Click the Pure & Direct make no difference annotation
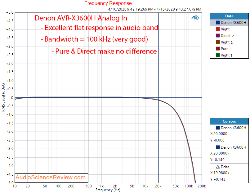 pyautogui.click(x=104, y=52)
